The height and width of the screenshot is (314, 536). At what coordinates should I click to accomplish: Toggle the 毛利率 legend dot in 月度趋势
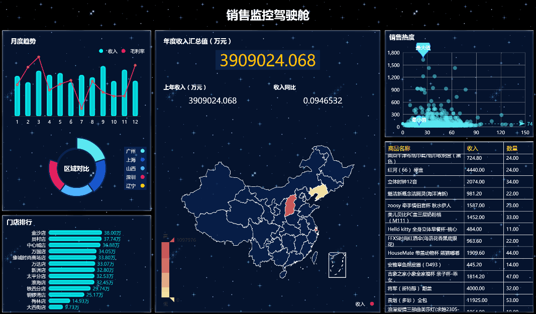point(123,51)
